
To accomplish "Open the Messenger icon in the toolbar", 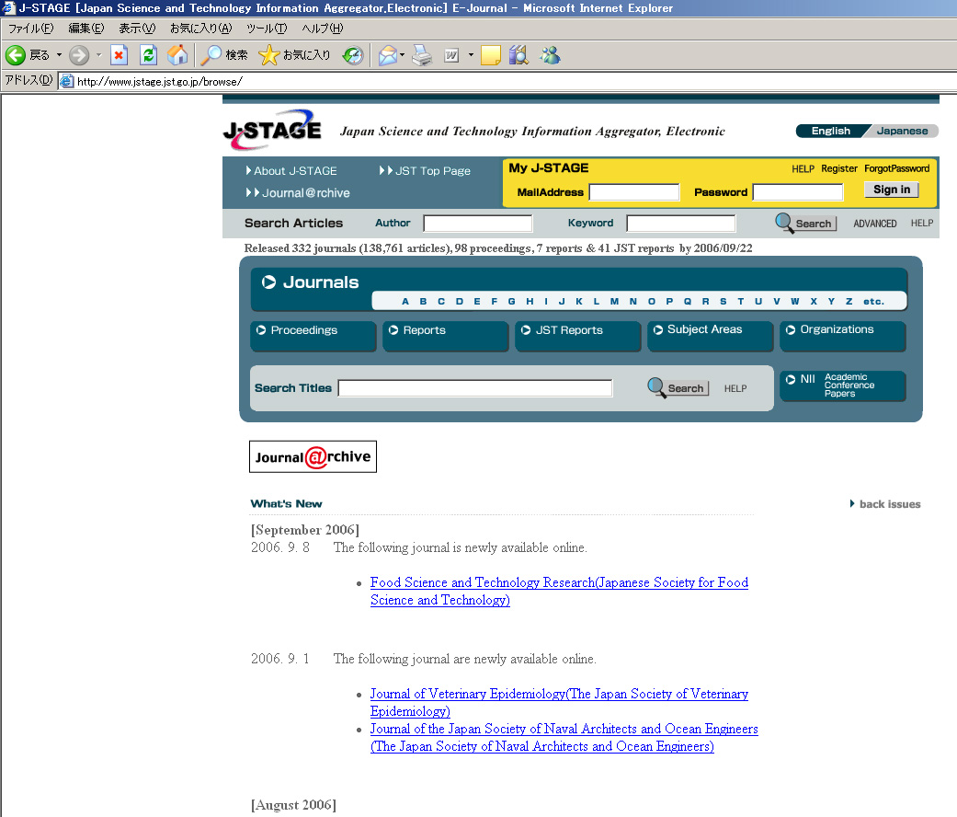I will tap(551, 55).
